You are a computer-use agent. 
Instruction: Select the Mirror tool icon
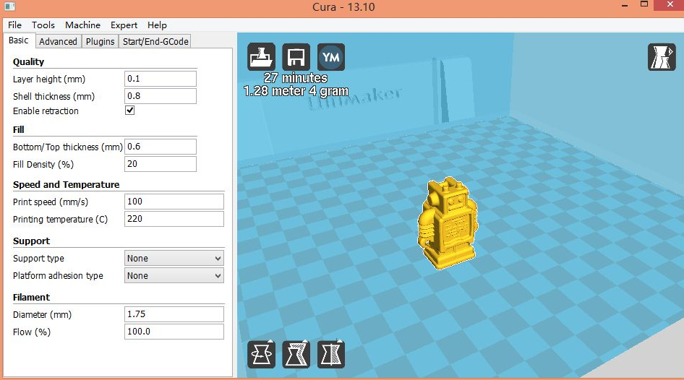pyautogui.click(x=331, y=355)
